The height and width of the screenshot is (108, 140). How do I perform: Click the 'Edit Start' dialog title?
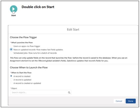(73, 29)
